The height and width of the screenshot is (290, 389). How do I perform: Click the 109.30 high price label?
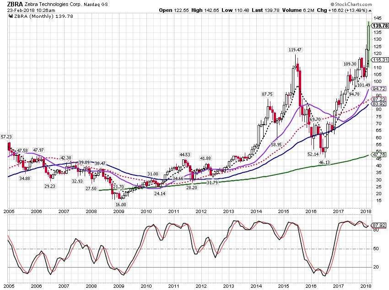pyautogui.click(x=350, y=64)
